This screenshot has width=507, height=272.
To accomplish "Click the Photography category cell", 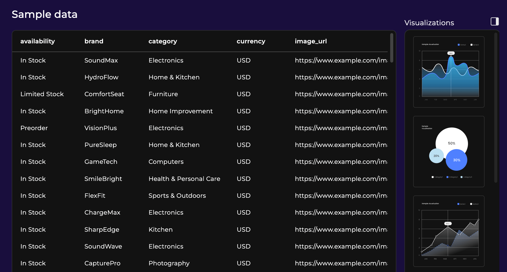I will click(169, 263).
